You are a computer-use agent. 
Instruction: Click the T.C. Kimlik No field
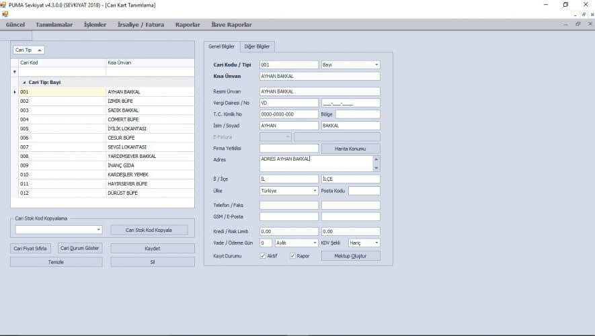point(289,114)
